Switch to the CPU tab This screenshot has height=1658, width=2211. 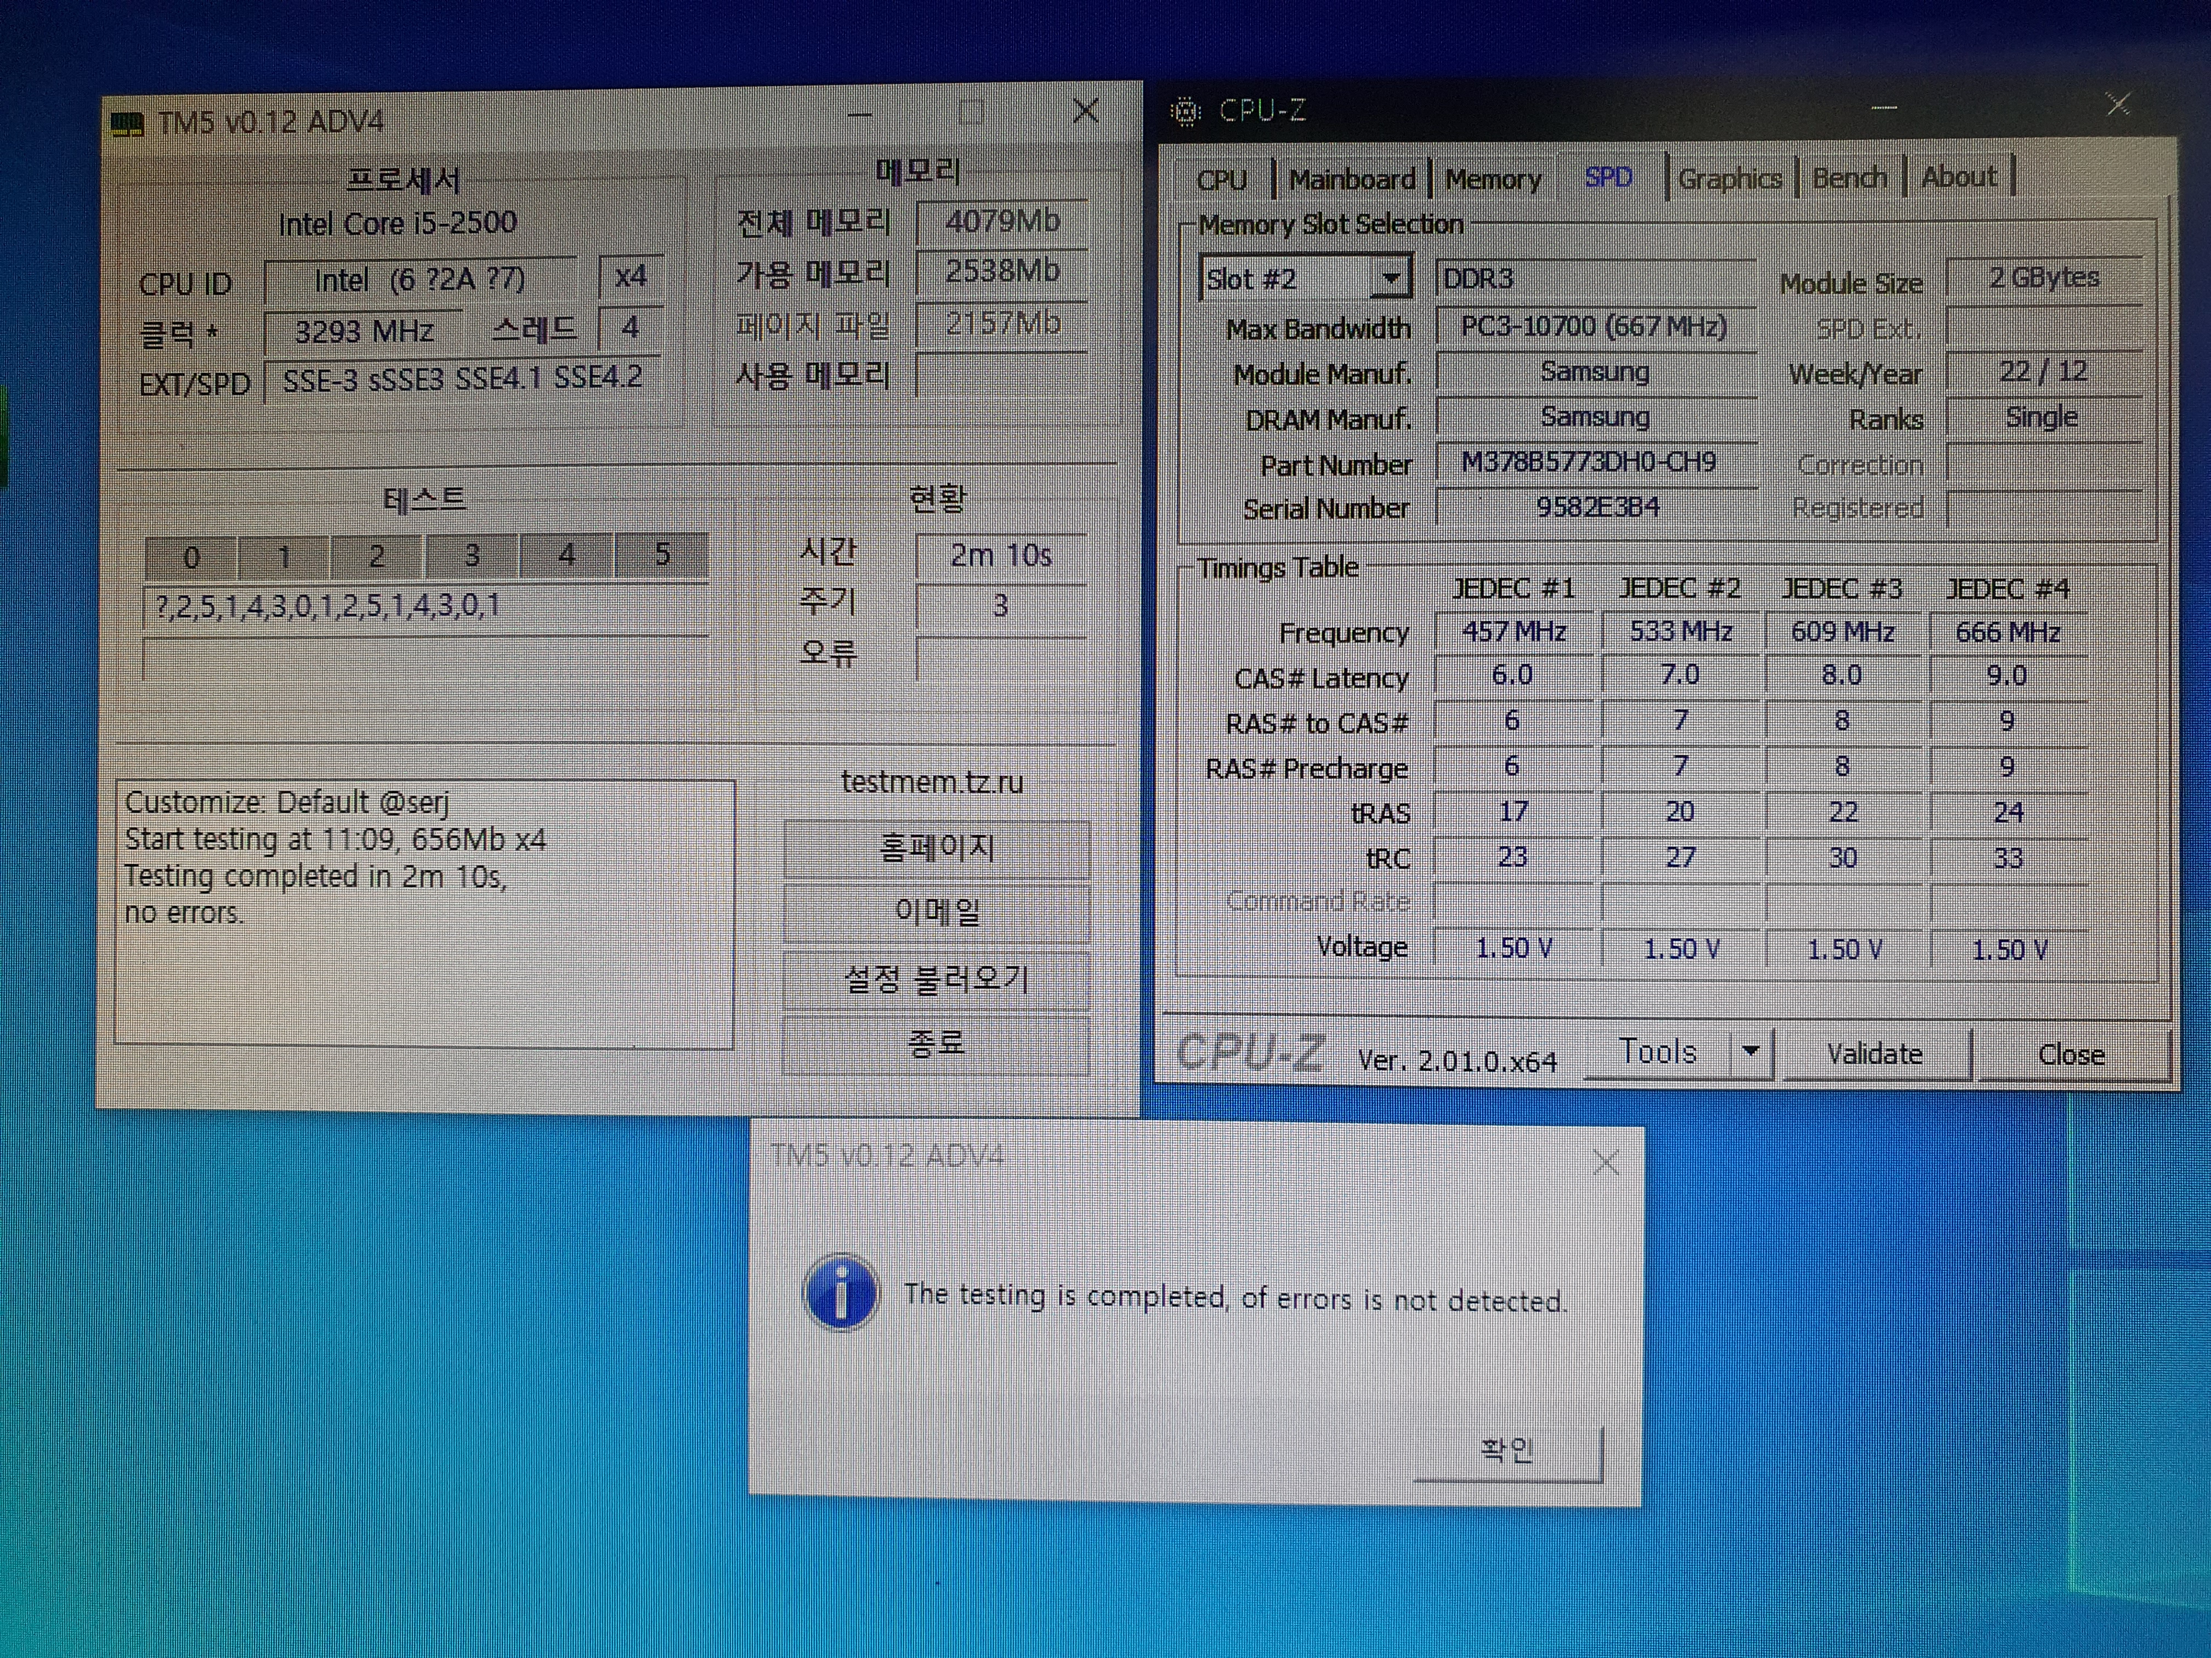(x=1221, y=180)
